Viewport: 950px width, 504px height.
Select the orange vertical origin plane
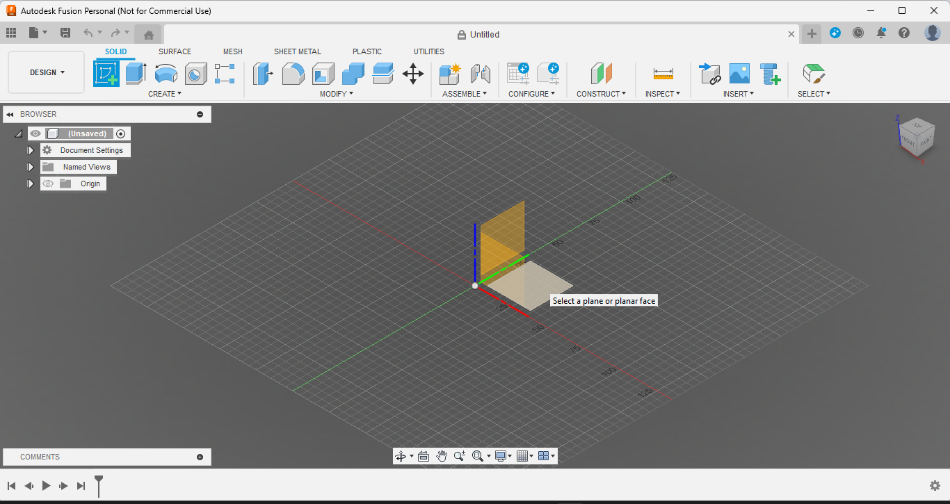pyautogui.click(x=503, y=227)
